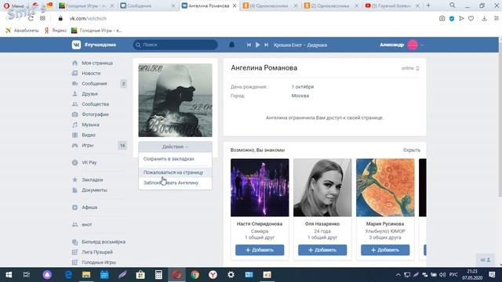Open the Александр account dropdown

pyautogui.click(x=402, y=45)
